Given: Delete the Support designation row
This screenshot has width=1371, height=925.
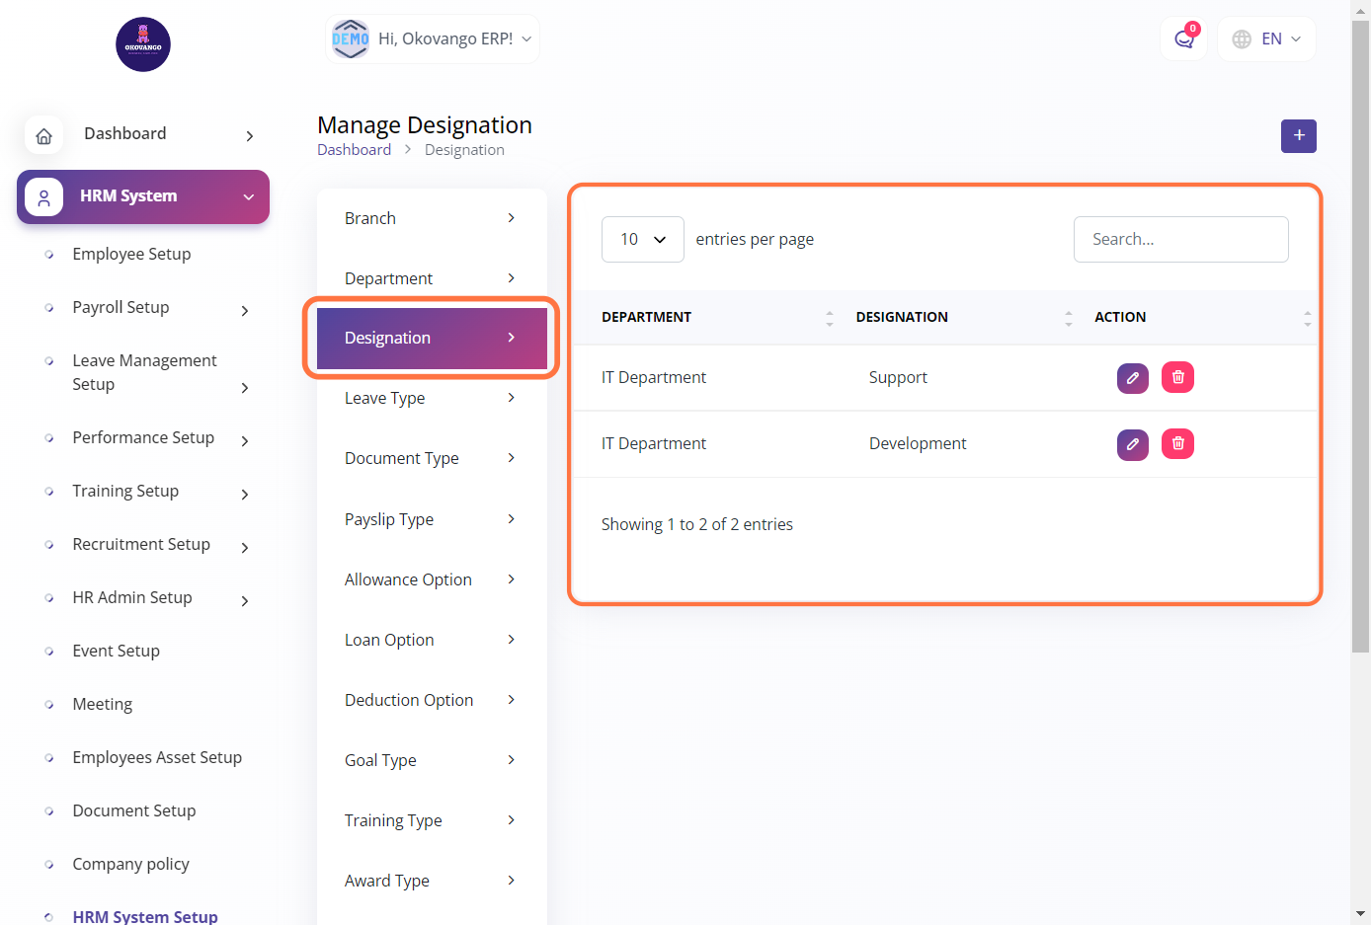Looking at the screenshot, I should (1177, 377).
